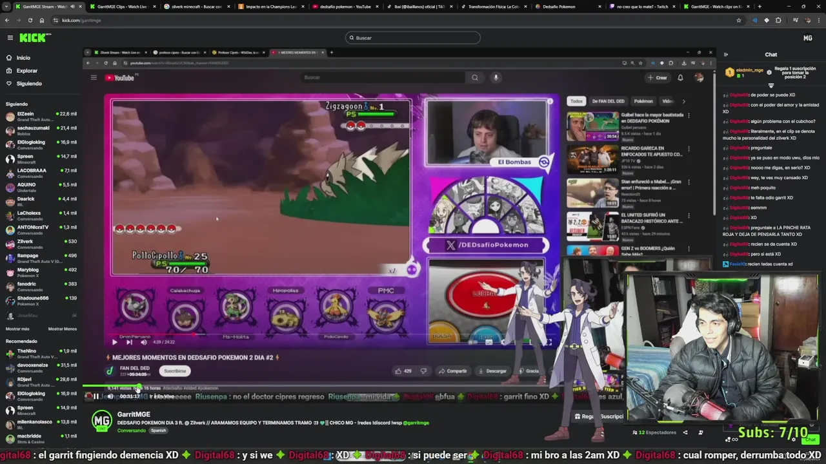Open YouTube guide menu in the stream
The height and width of the screenshot is (464, 826).
click(x=94, y=78)
